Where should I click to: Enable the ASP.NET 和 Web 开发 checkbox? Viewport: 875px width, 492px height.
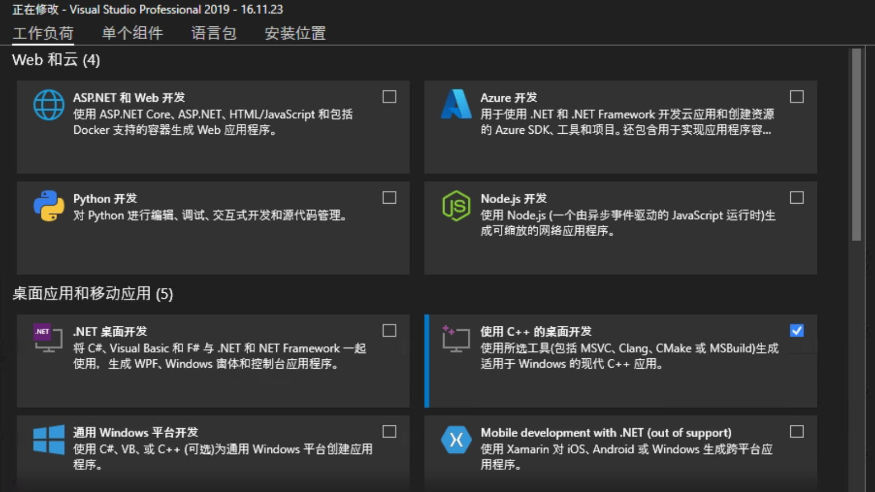pyautogui.click(x=390, y=97)
